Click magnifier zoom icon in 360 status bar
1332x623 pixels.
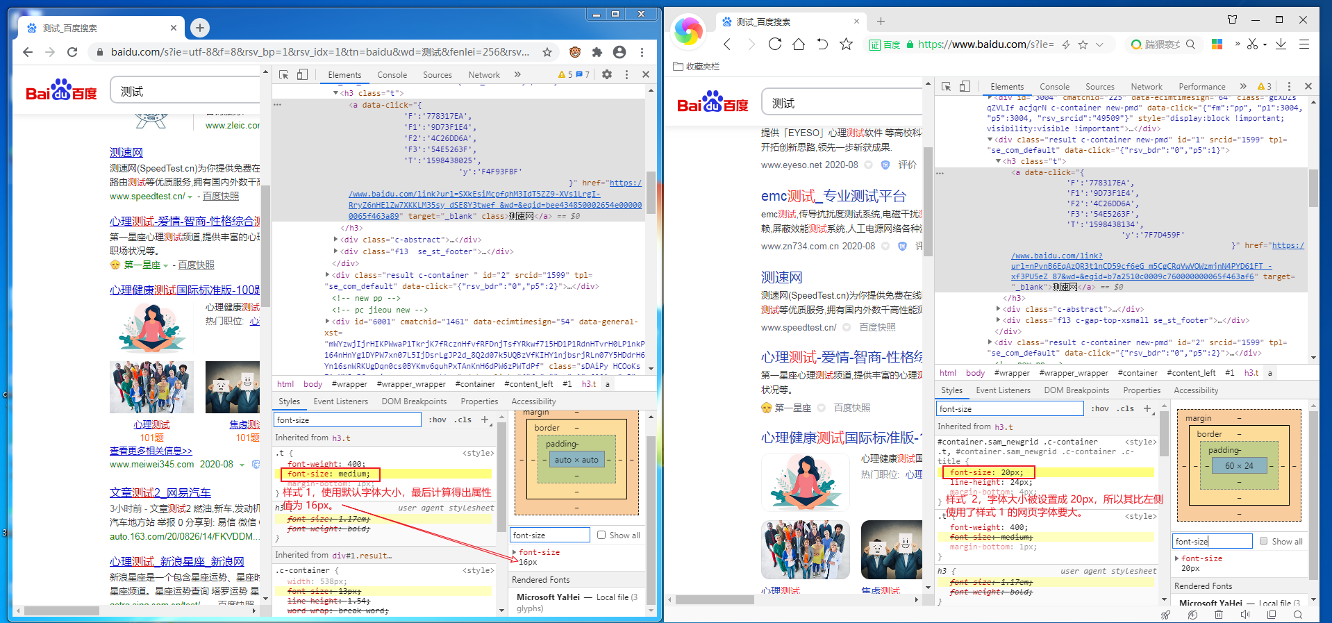[x=1298, y=615]
